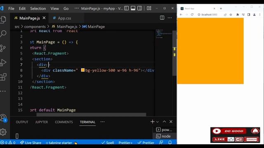Open the terminal launch profile dropdown

tap(158, 122)
